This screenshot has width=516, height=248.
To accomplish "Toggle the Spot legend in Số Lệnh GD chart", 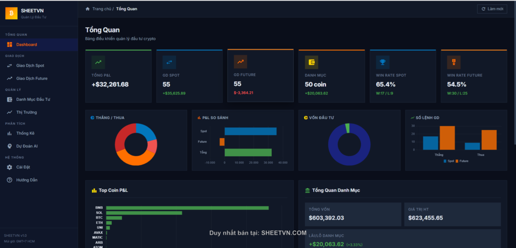I will (448, 161).
